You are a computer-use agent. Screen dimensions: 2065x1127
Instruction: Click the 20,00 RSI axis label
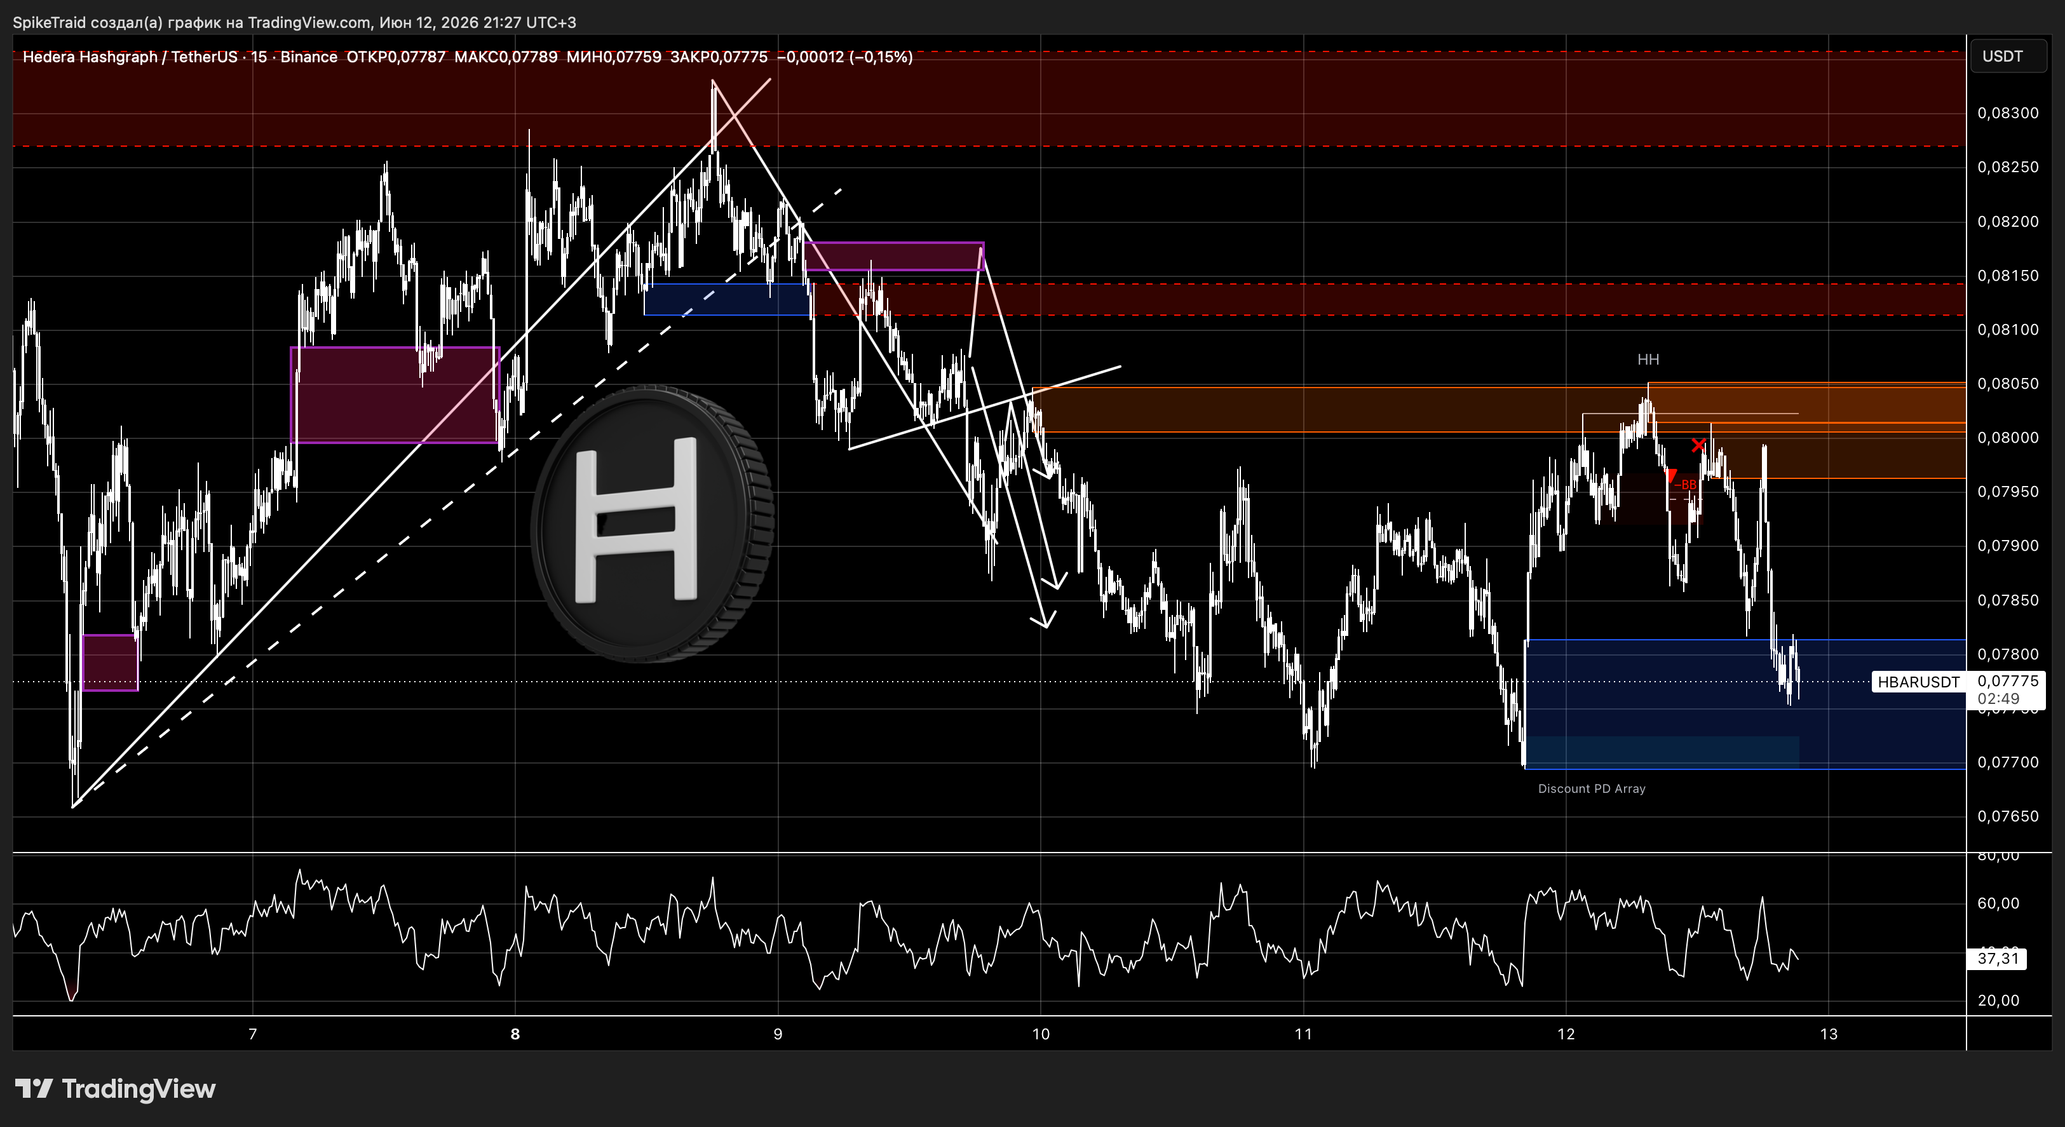tap(1998, 1001)
